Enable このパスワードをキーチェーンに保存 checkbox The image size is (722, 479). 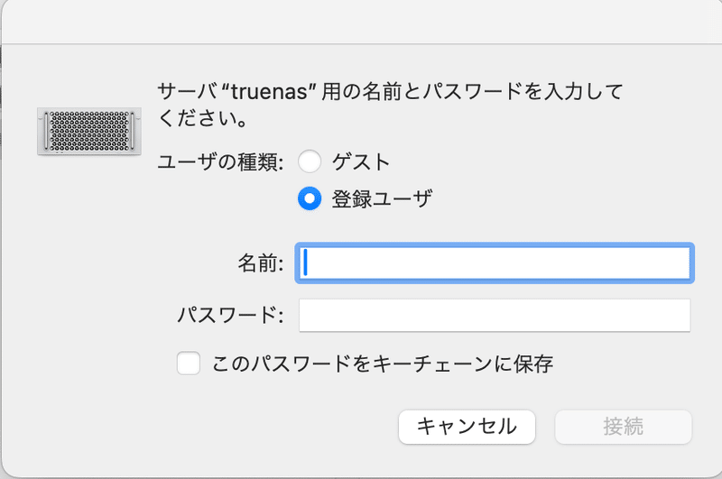(x=189, y=364)
